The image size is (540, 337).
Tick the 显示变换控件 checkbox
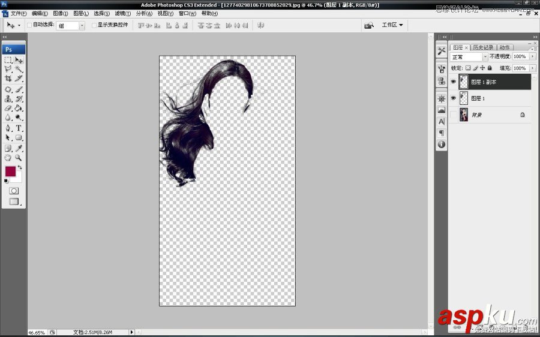pyautogui.click(x=94, y=25)
